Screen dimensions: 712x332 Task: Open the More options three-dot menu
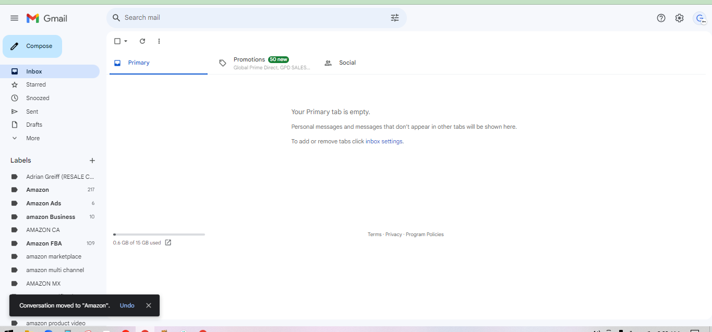pyautogui.click(x=159, y=41)
